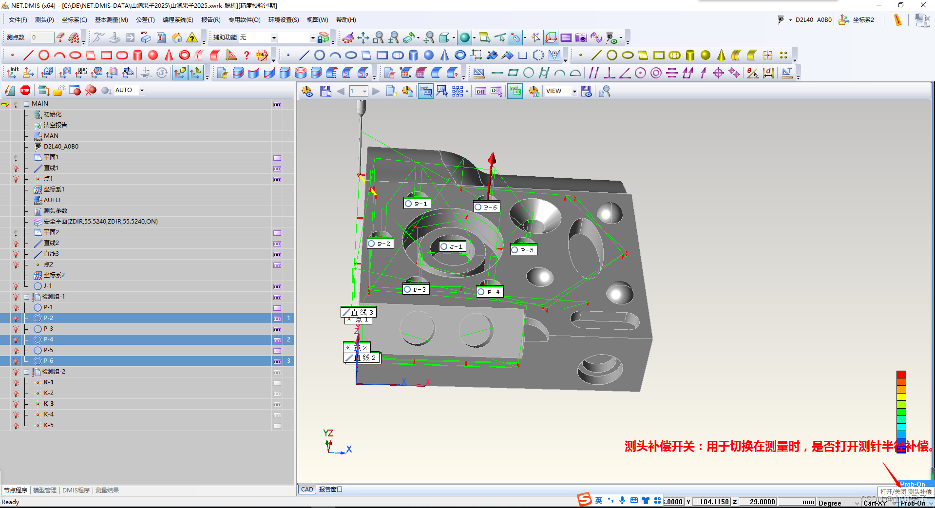
Task: Choose the blue cone feature tool
Action: 444,55
